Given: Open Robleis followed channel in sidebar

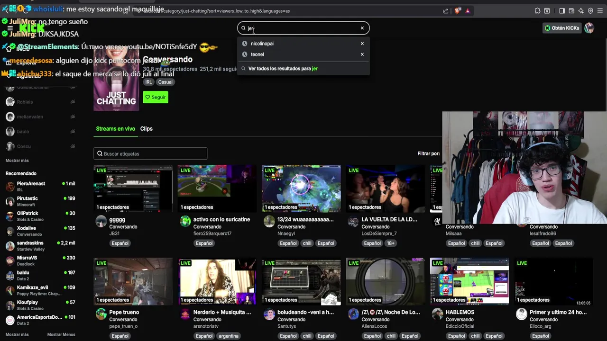Looking at the screenshot, I should click(40, 102).
